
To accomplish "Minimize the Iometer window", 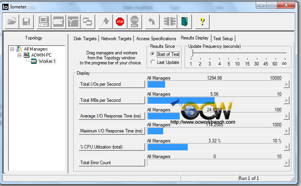I will (x=261, y=5).
